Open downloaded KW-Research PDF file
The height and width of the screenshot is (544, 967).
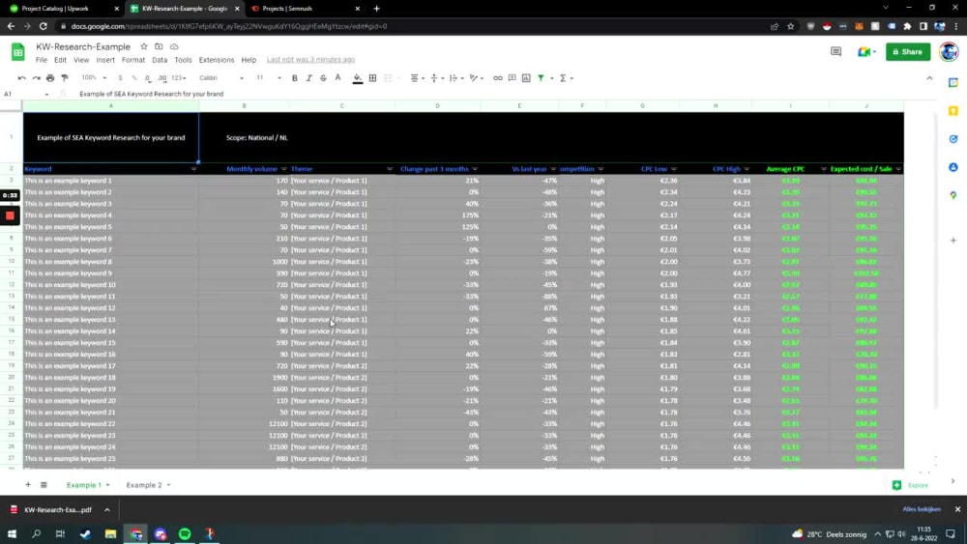point(58,509)
